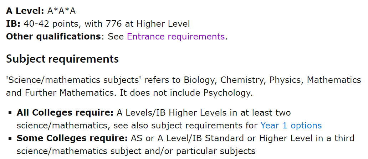Viewport: 368px width, 159px height.
Task: Click the words 'Further Mathematics' in the paragraph
Action: coord(69,93)
